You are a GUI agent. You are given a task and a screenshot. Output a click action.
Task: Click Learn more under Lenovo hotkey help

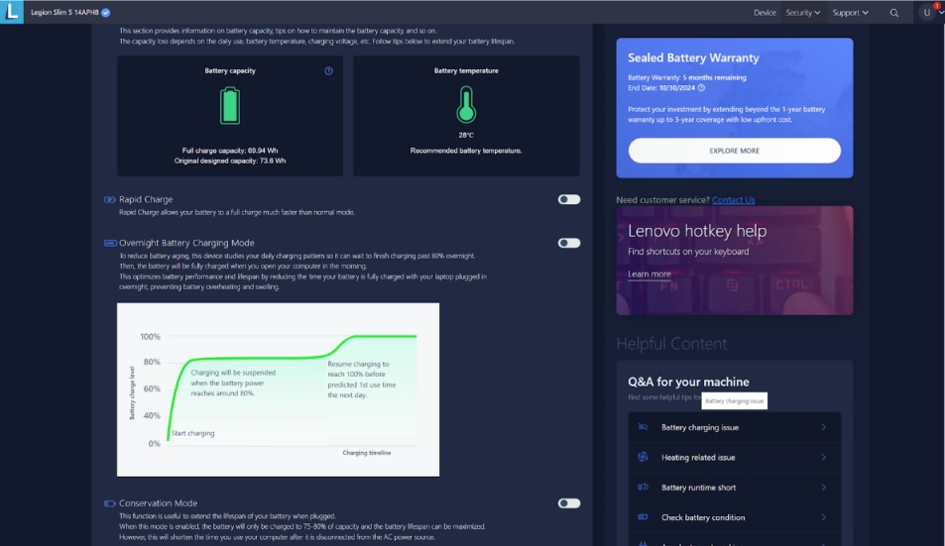[650, 273]
